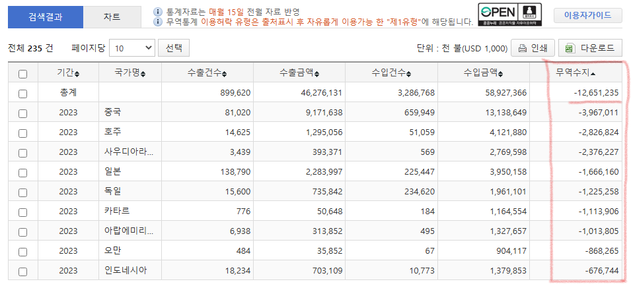The width and height of the screenshot is (631, 290).
Task: Open the 페이지당 rows-per-page dropdown
Action: coord(132,48)
